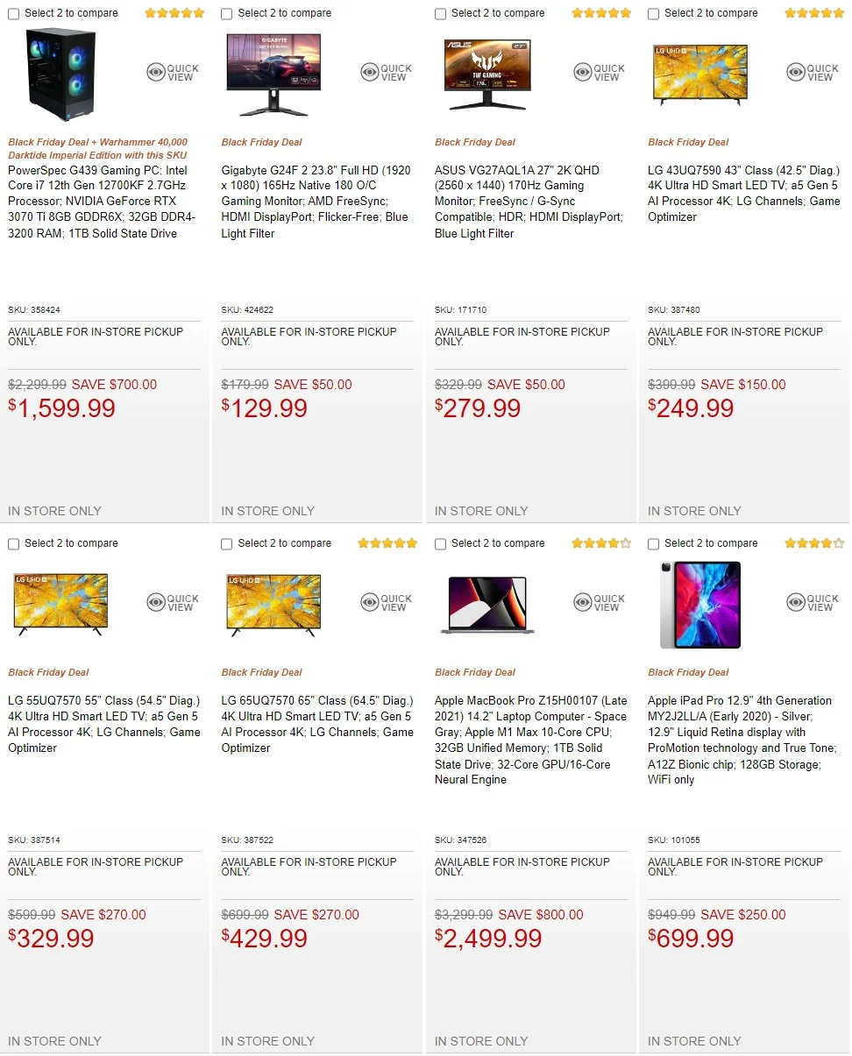
Task: Open Quick View for LG 43UQ7590 TV
Action: coord(813,73)
